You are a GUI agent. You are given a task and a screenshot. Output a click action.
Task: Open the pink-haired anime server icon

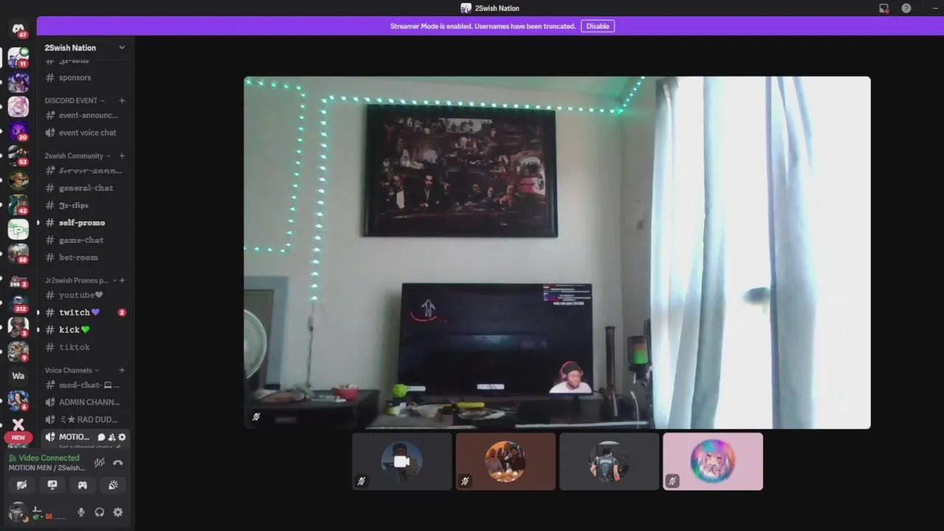(18, 106)
